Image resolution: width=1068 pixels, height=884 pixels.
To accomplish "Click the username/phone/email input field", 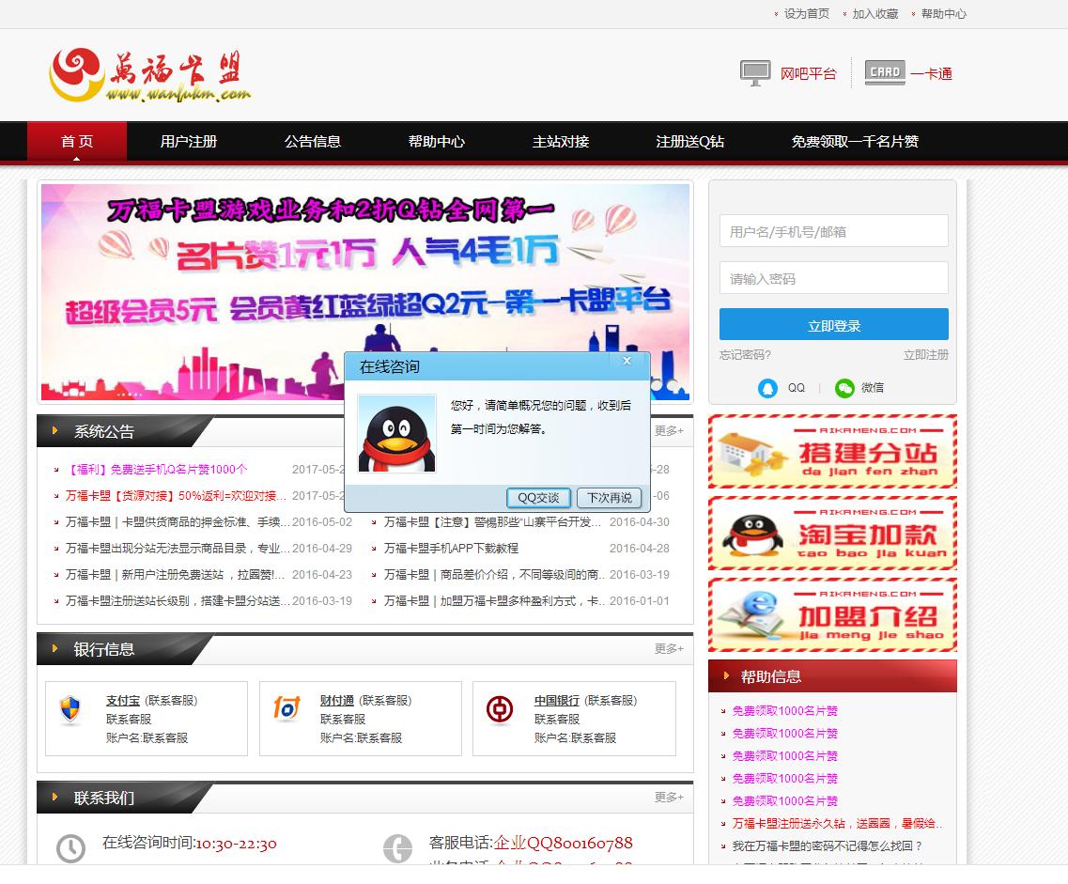I will coord(833,230).
